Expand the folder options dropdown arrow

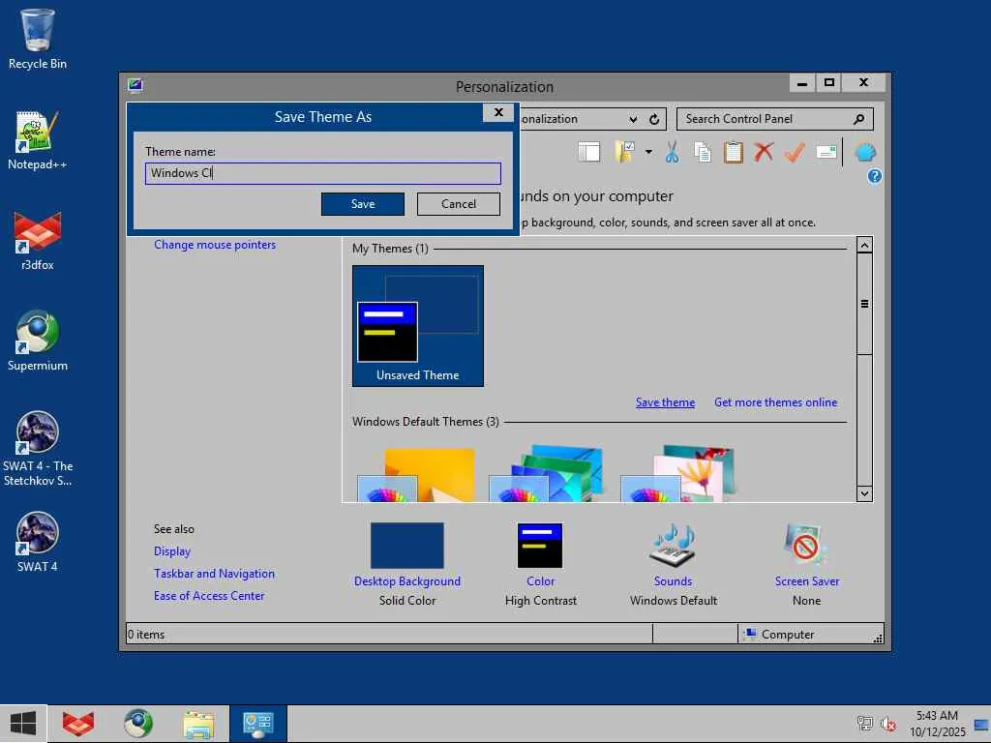[648, 152]
